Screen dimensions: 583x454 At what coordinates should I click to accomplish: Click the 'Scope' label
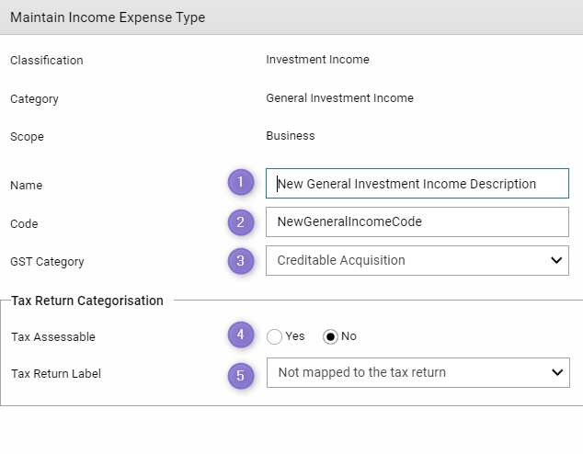(x=27, y=137)
